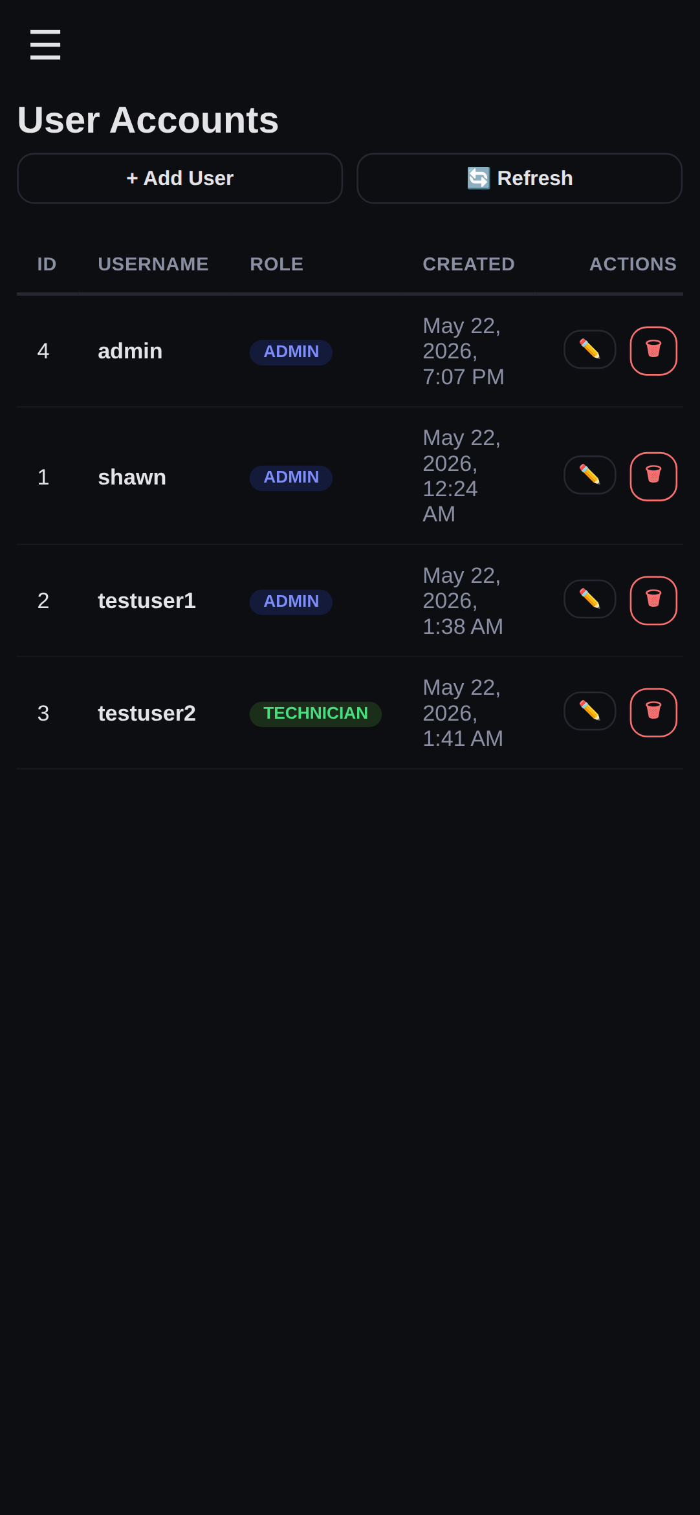Select the testuser2 username
Viewport: 700px width, 1515px height.
coord(147,713)
